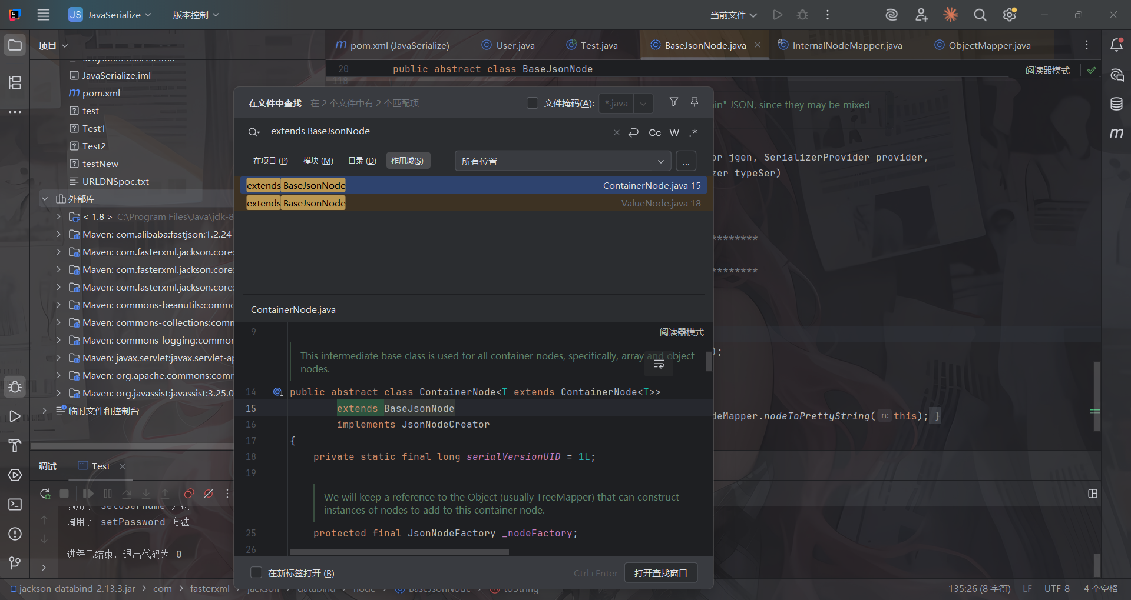Check Open in new tab option
Viewport: 1131px width, 600px height.
[x=256, y=573]
